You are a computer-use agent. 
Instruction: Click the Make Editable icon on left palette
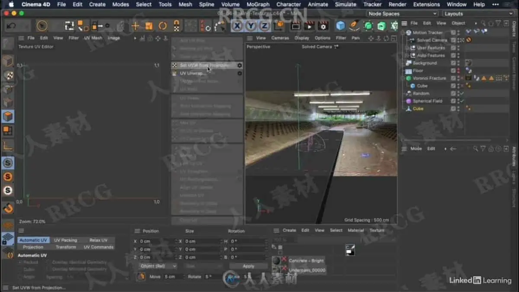click(x=8, y=43)
